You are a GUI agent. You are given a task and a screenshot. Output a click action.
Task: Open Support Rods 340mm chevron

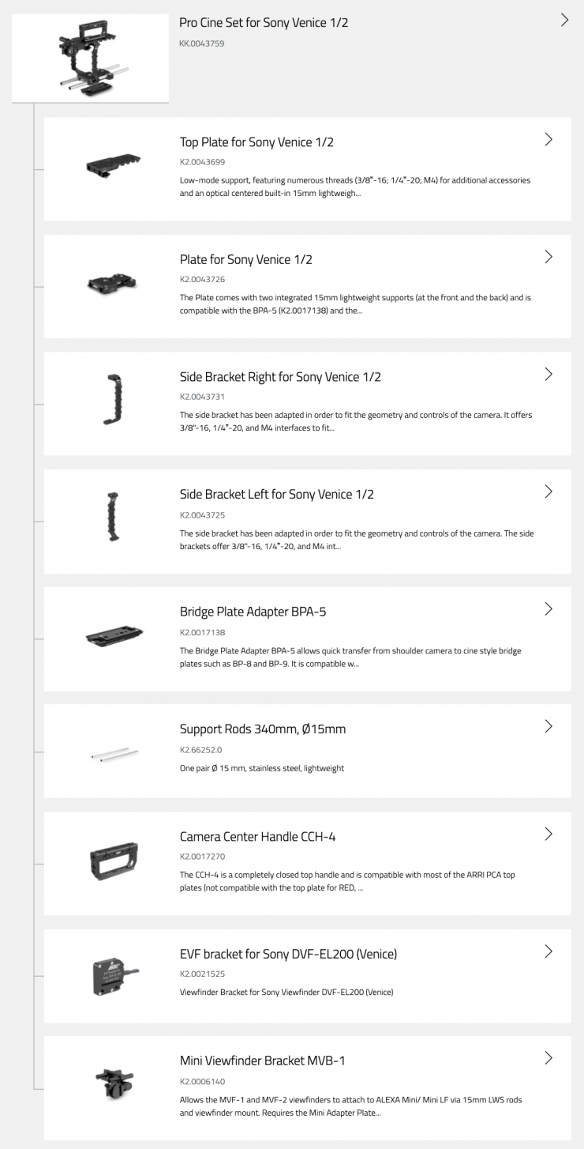548,726
